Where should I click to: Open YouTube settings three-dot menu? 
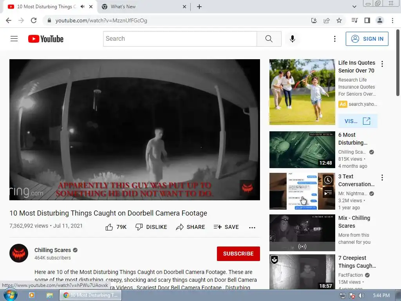(334, 39)
